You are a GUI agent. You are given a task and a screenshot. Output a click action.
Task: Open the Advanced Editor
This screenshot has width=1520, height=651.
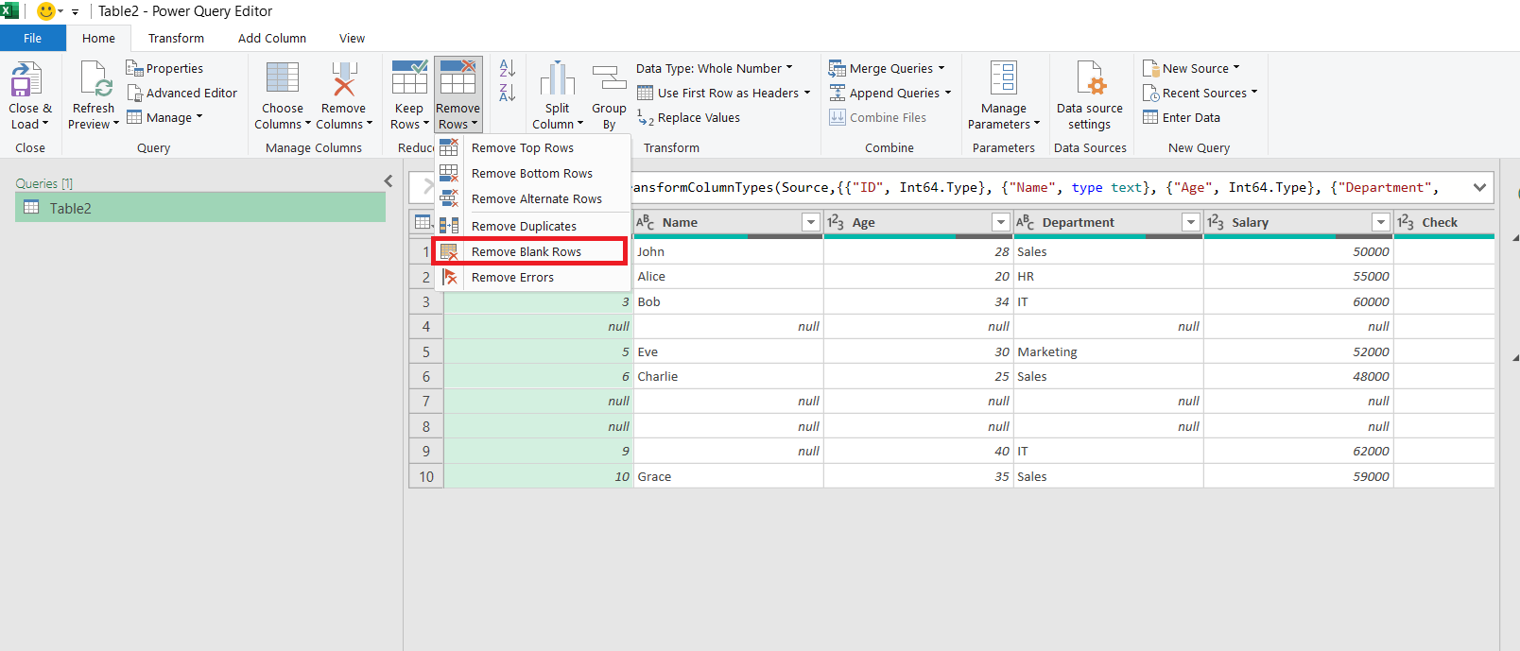coord(181,93)
